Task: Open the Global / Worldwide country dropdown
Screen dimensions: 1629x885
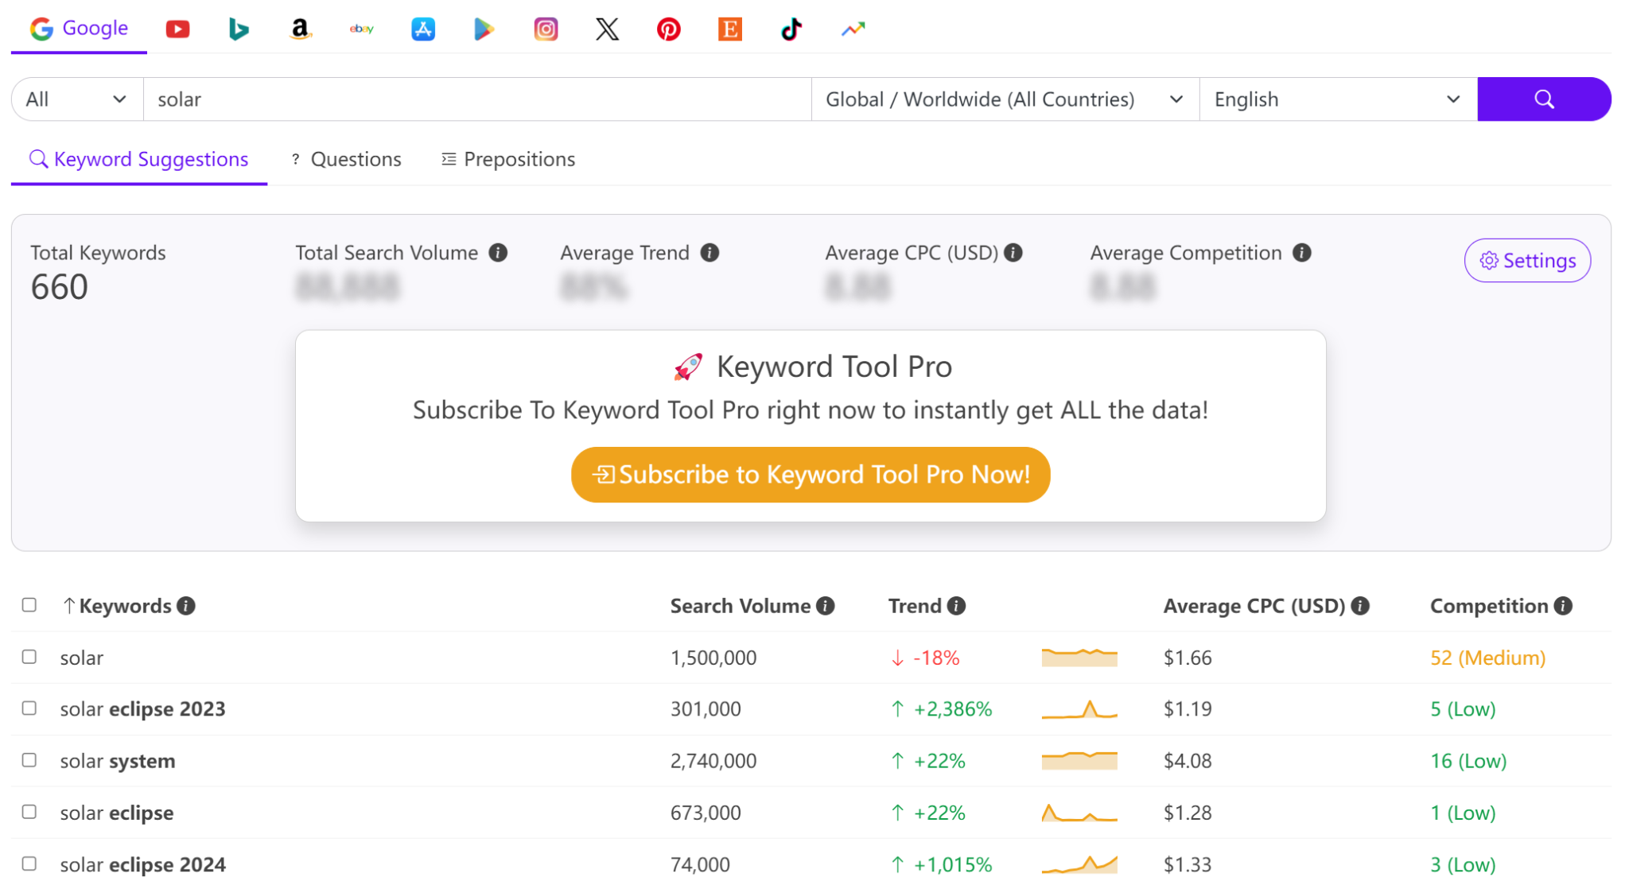Action: 1005,99
